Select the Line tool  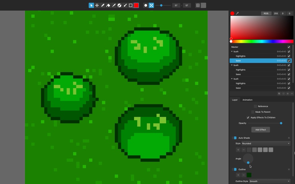pyautogui.click(x=114, y=5)
